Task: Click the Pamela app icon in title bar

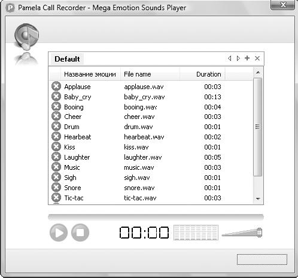Action: coord(10,8)
